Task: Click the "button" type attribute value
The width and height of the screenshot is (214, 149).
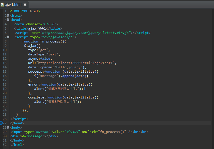Action: click(42, 132)
